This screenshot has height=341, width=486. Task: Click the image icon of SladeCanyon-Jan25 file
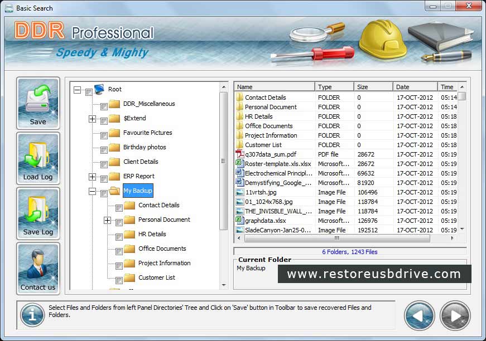coord(239,230)
